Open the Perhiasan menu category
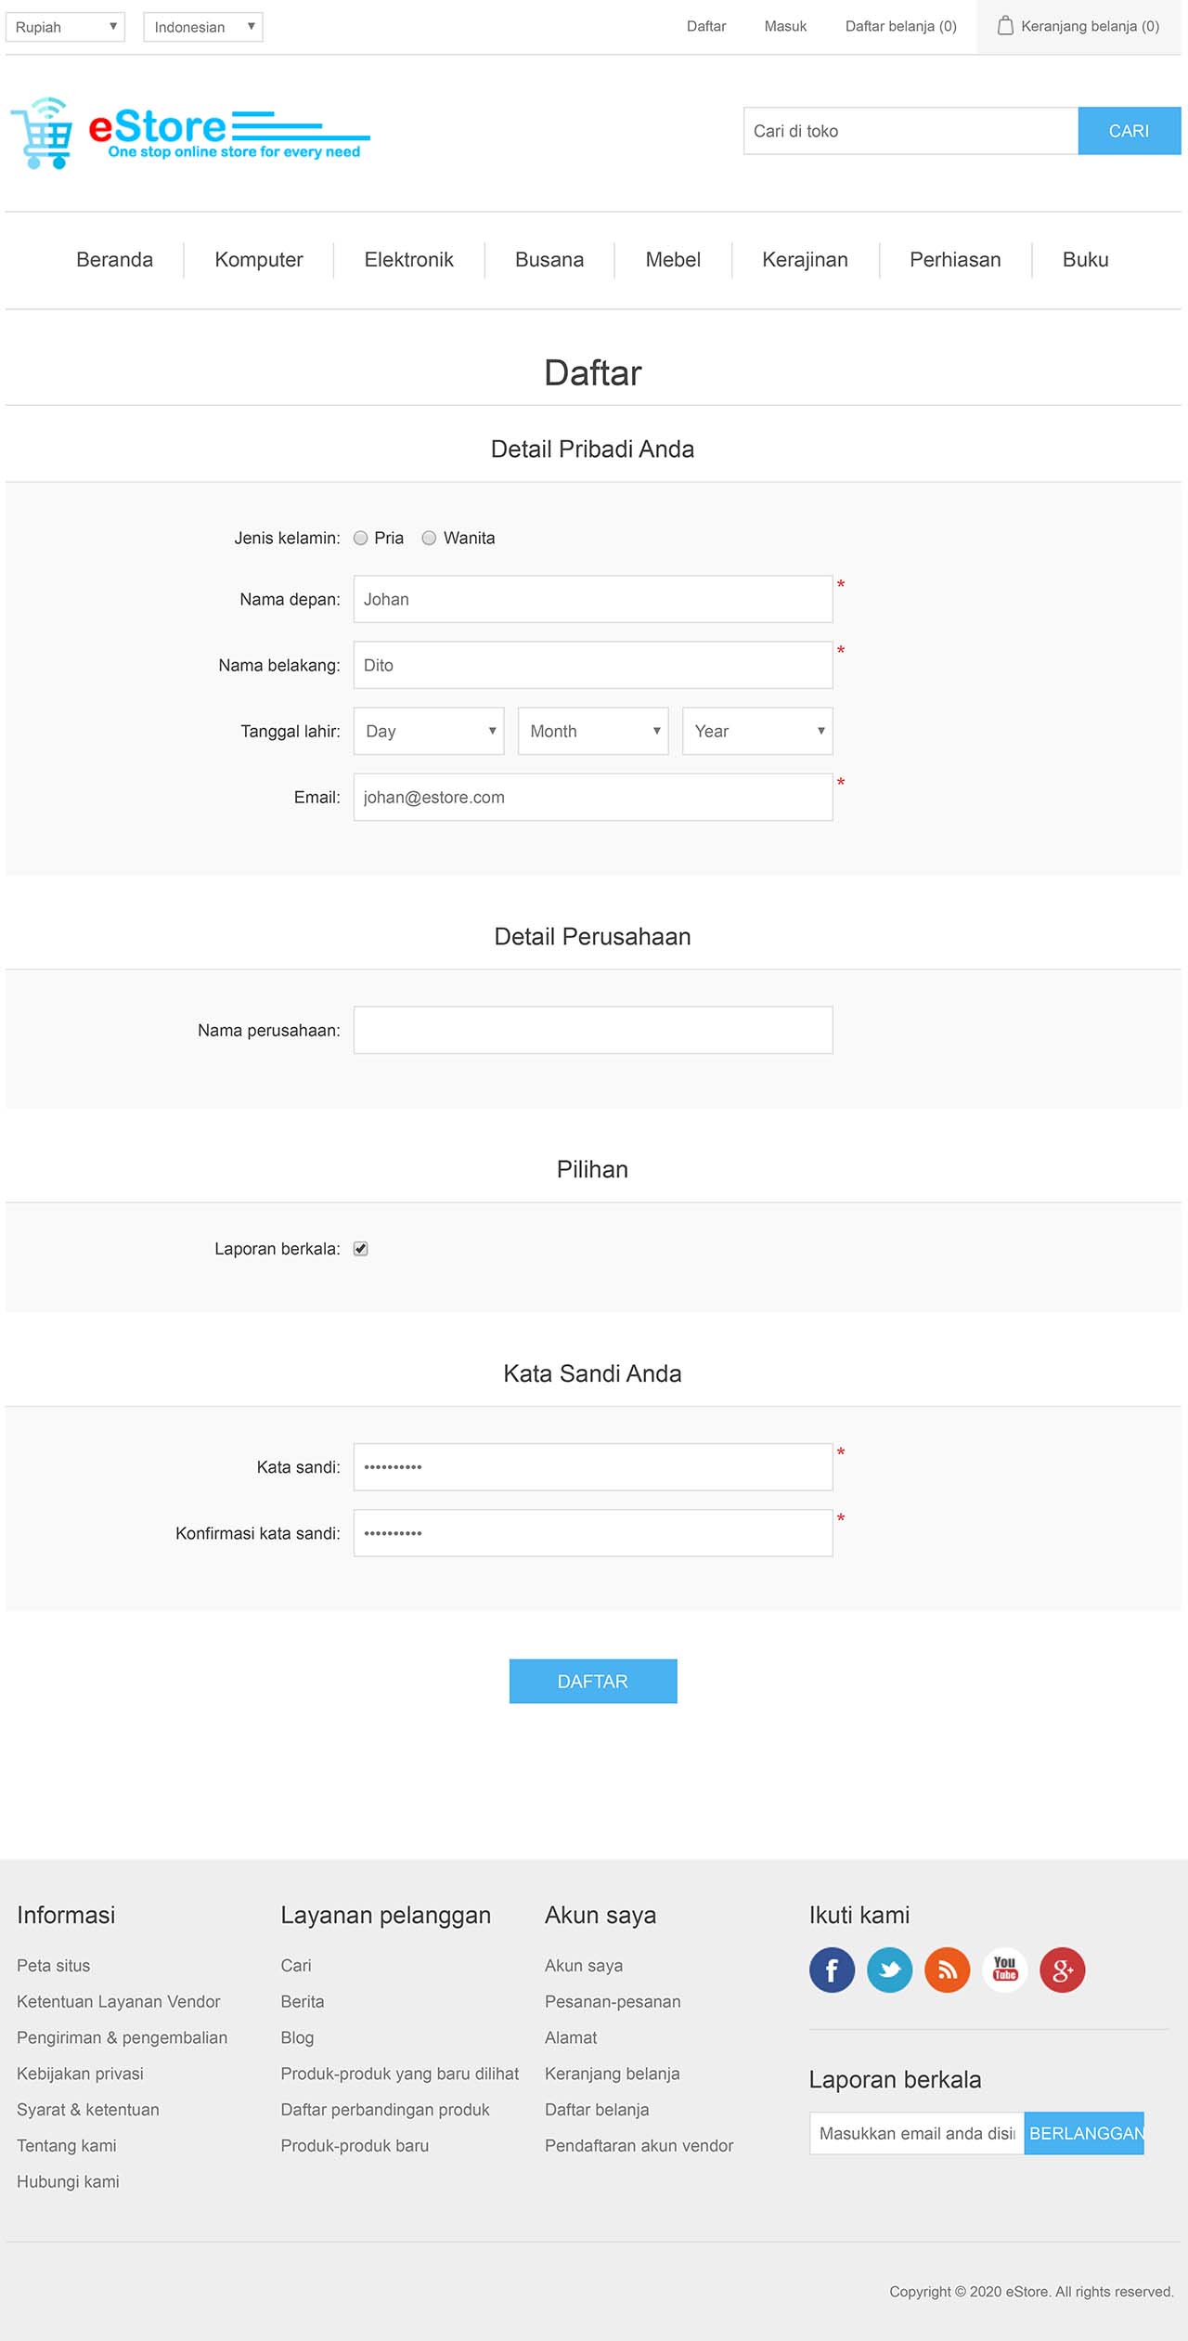 pyautogui.click(x=955, y=260)
